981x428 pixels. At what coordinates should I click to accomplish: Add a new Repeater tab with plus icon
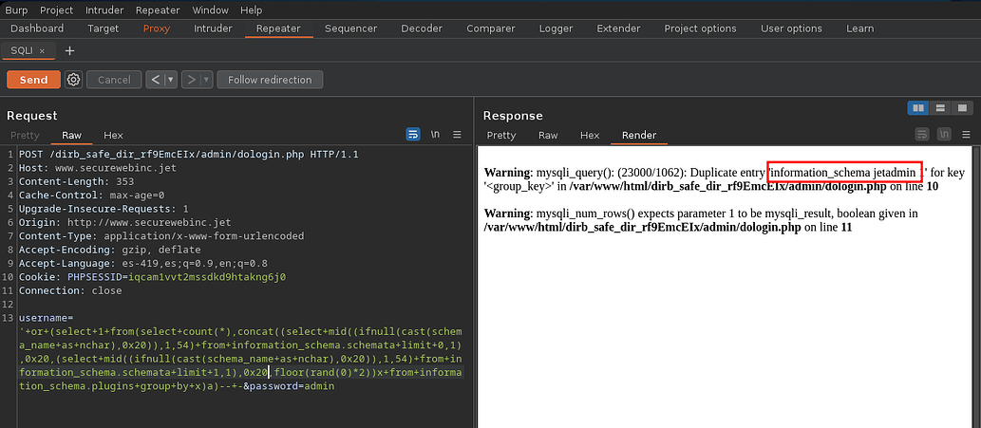click(x=69, y=50)
